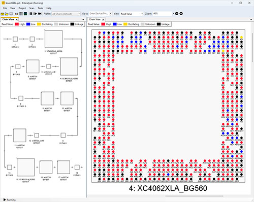Open the View Read Value dropdown
Viewport: 254px width, 202px height.
click(x=132, y=14)
